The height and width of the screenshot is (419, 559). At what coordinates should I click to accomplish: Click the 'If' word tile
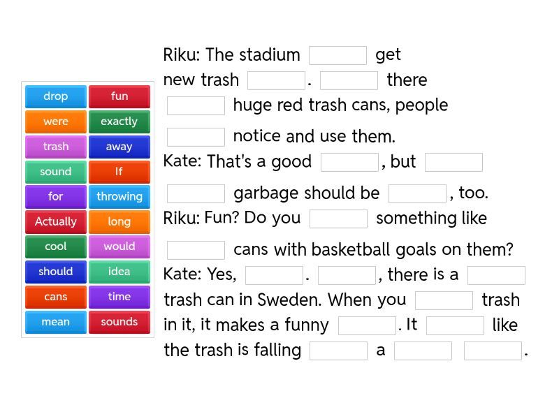(119, 171)
